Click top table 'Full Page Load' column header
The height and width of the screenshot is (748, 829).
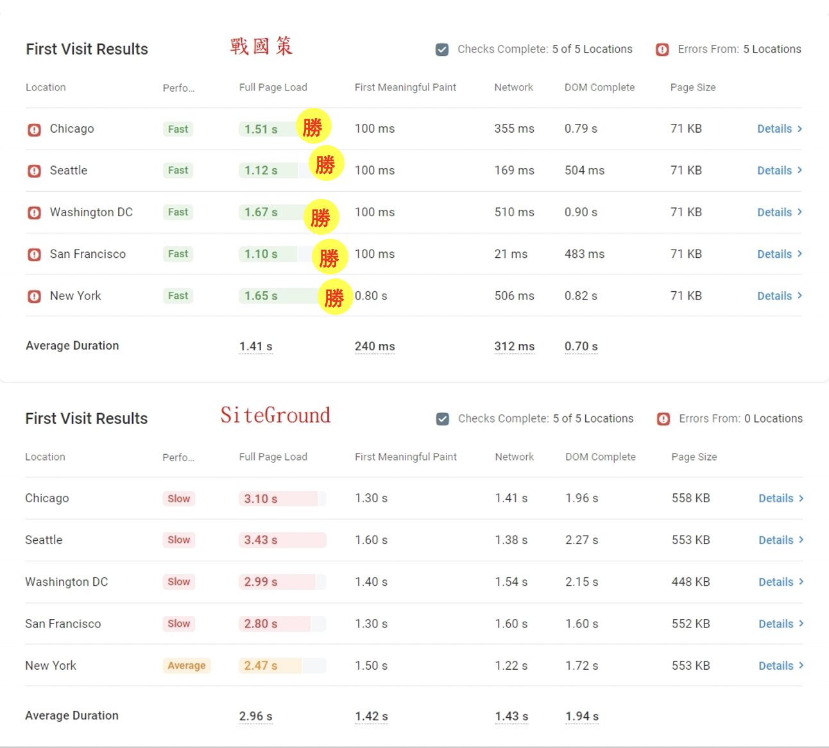[x=273, y=87]
